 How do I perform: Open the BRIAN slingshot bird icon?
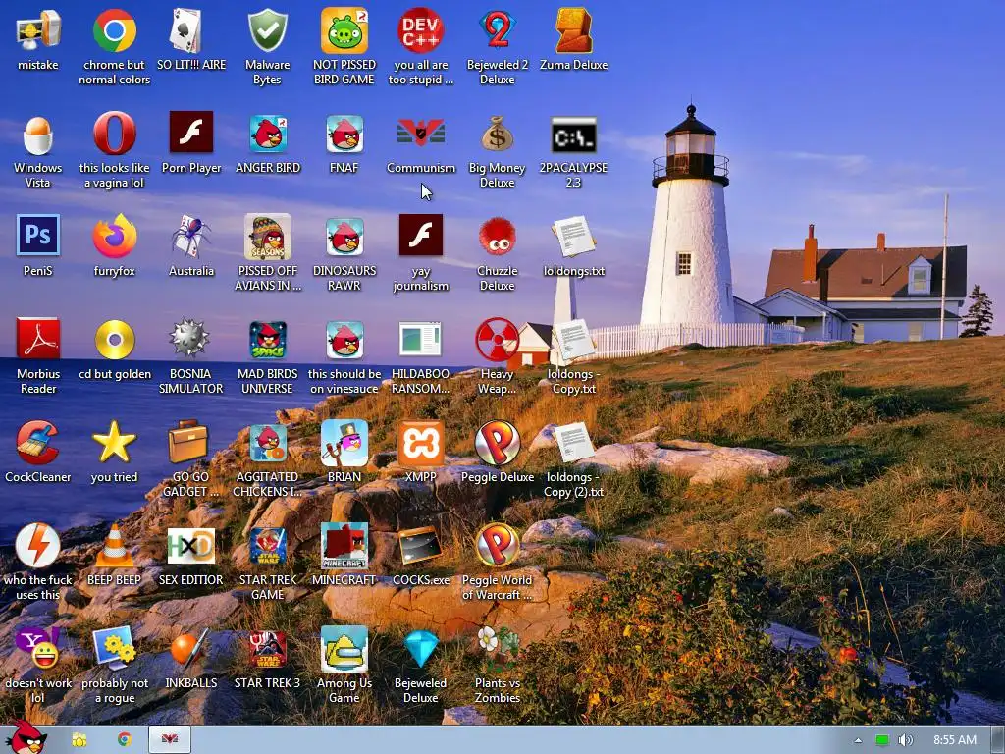344,443
